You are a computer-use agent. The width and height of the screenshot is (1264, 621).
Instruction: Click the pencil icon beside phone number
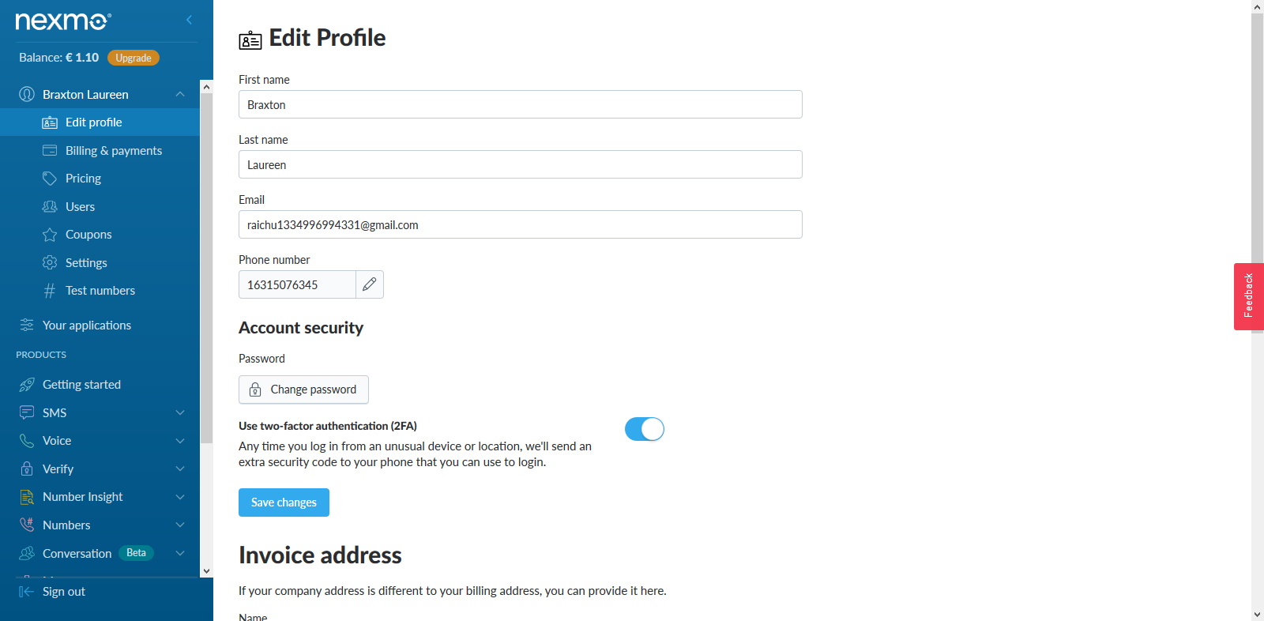369,284
